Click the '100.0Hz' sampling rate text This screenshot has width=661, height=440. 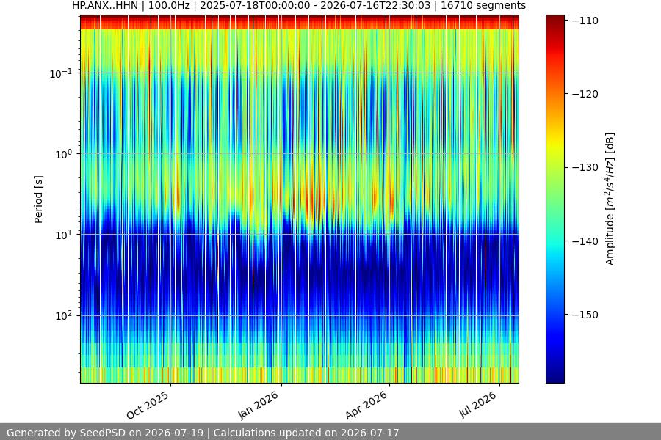pos(170,5)
